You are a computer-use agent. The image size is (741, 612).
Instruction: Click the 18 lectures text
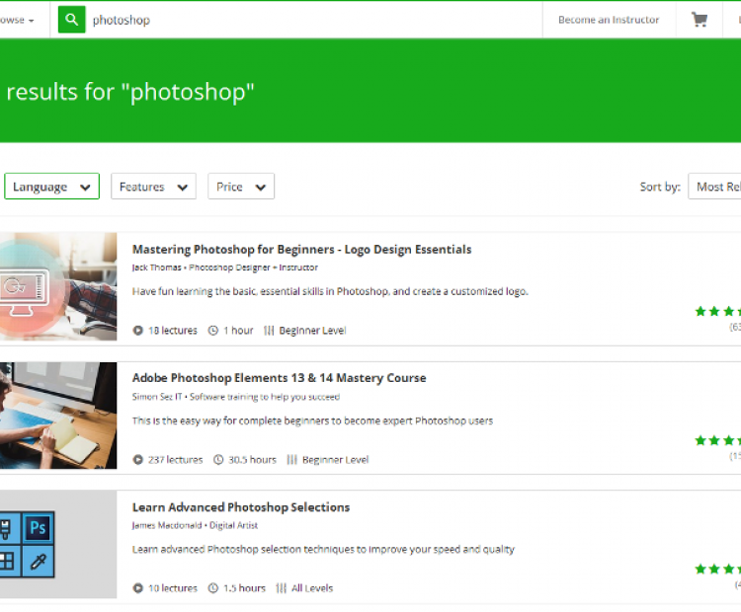click(173, 331)
